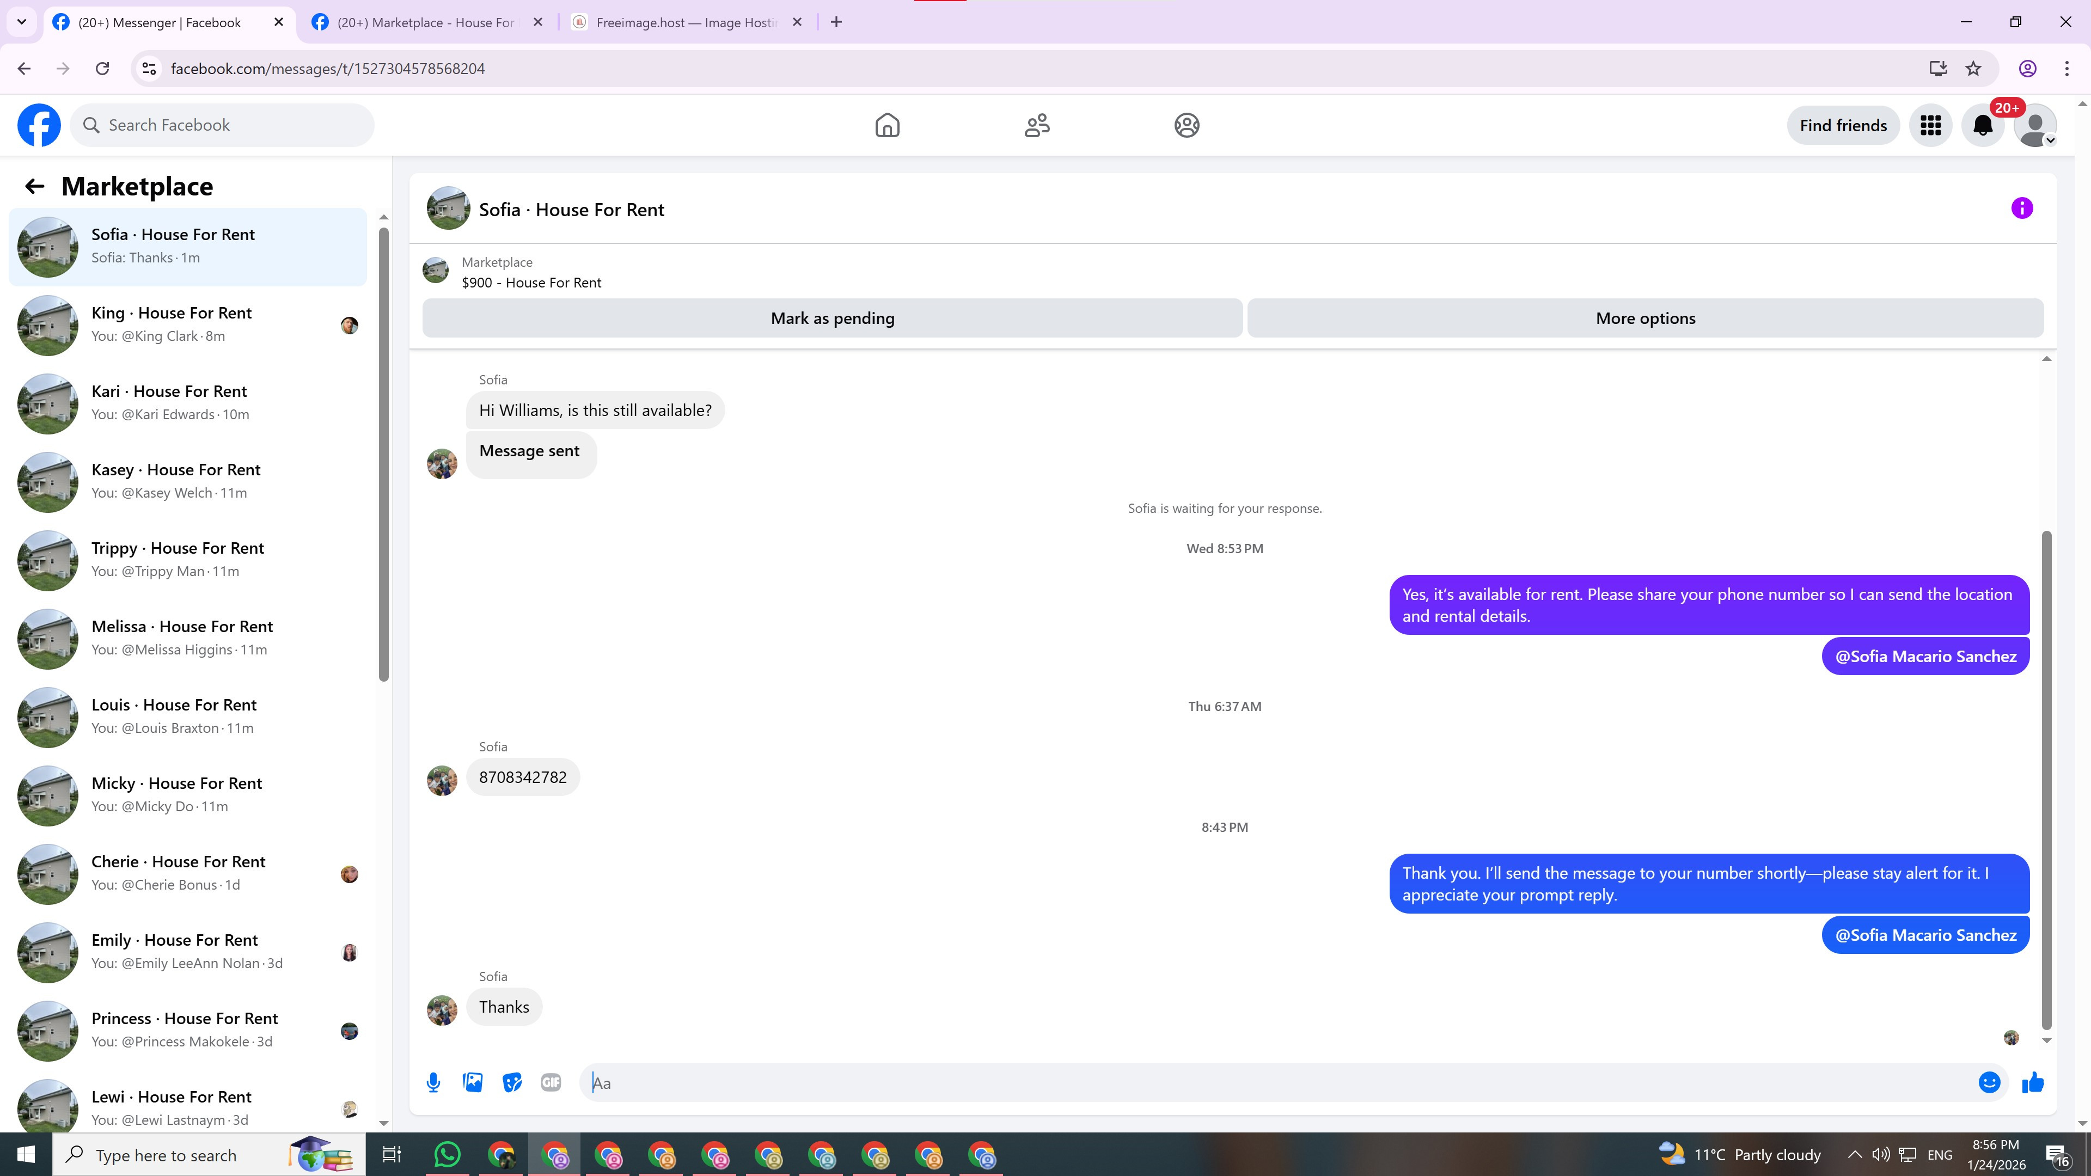The height and width of the screenshot is (1176, 2091).
Task: Open the conversation information icon
Action: tap(2021, 209)
